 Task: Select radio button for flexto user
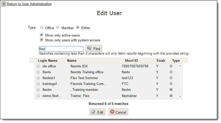coord(38,72)
